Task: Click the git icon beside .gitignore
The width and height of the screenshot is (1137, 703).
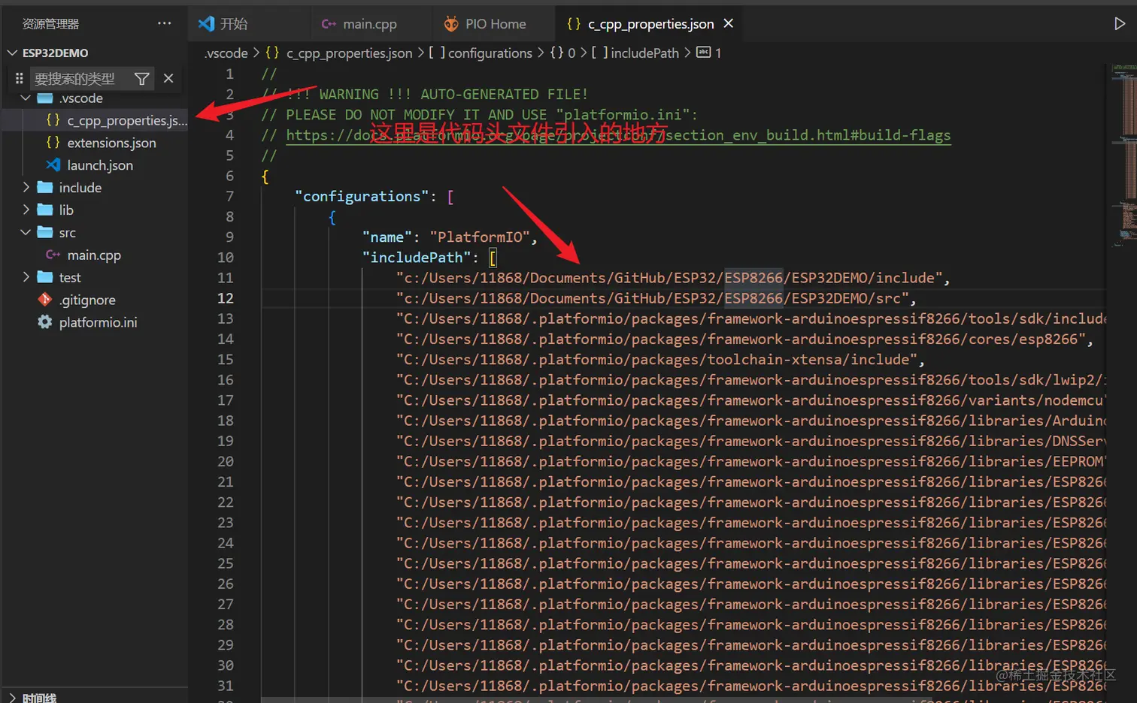Action: [45, 300]
